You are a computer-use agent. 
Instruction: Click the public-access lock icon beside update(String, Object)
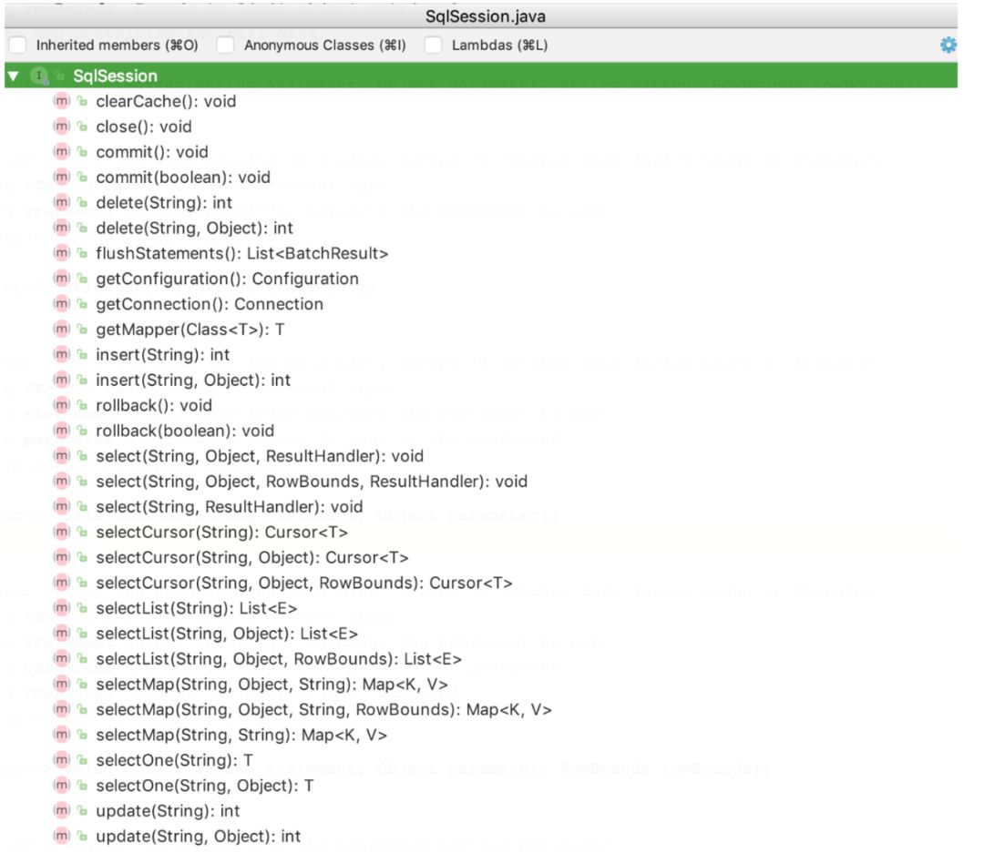click(82, 836)
